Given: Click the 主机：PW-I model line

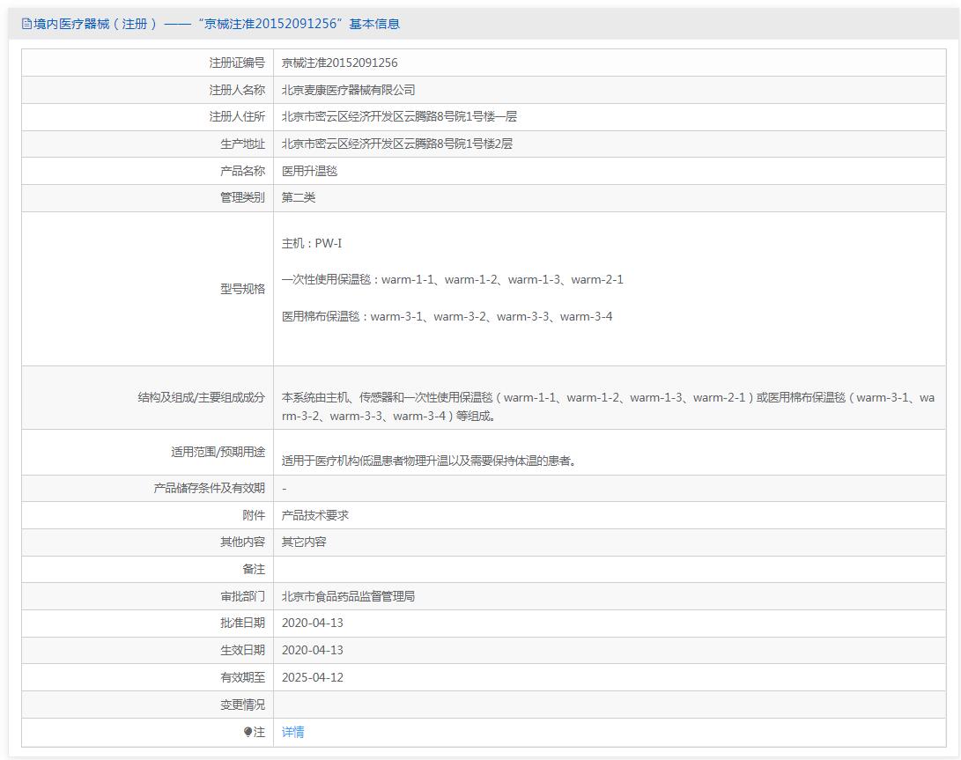Looking at the screenshot, I should click(312, 243).
